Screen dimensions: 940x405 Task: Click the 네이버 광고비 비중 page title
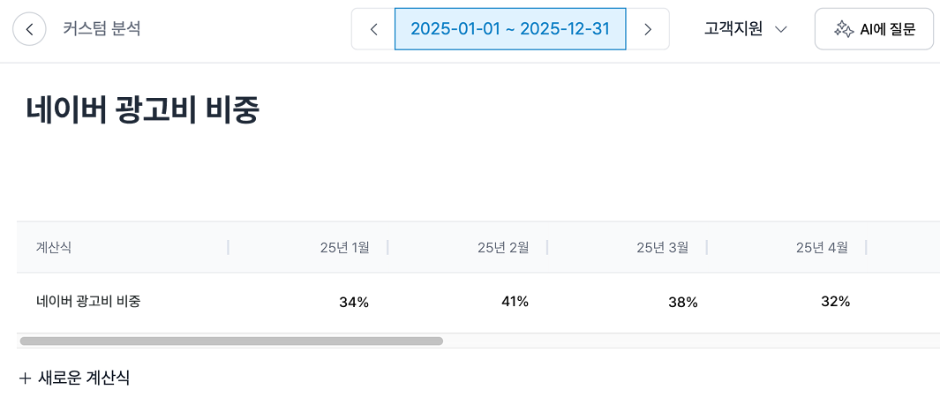point(142,111)
